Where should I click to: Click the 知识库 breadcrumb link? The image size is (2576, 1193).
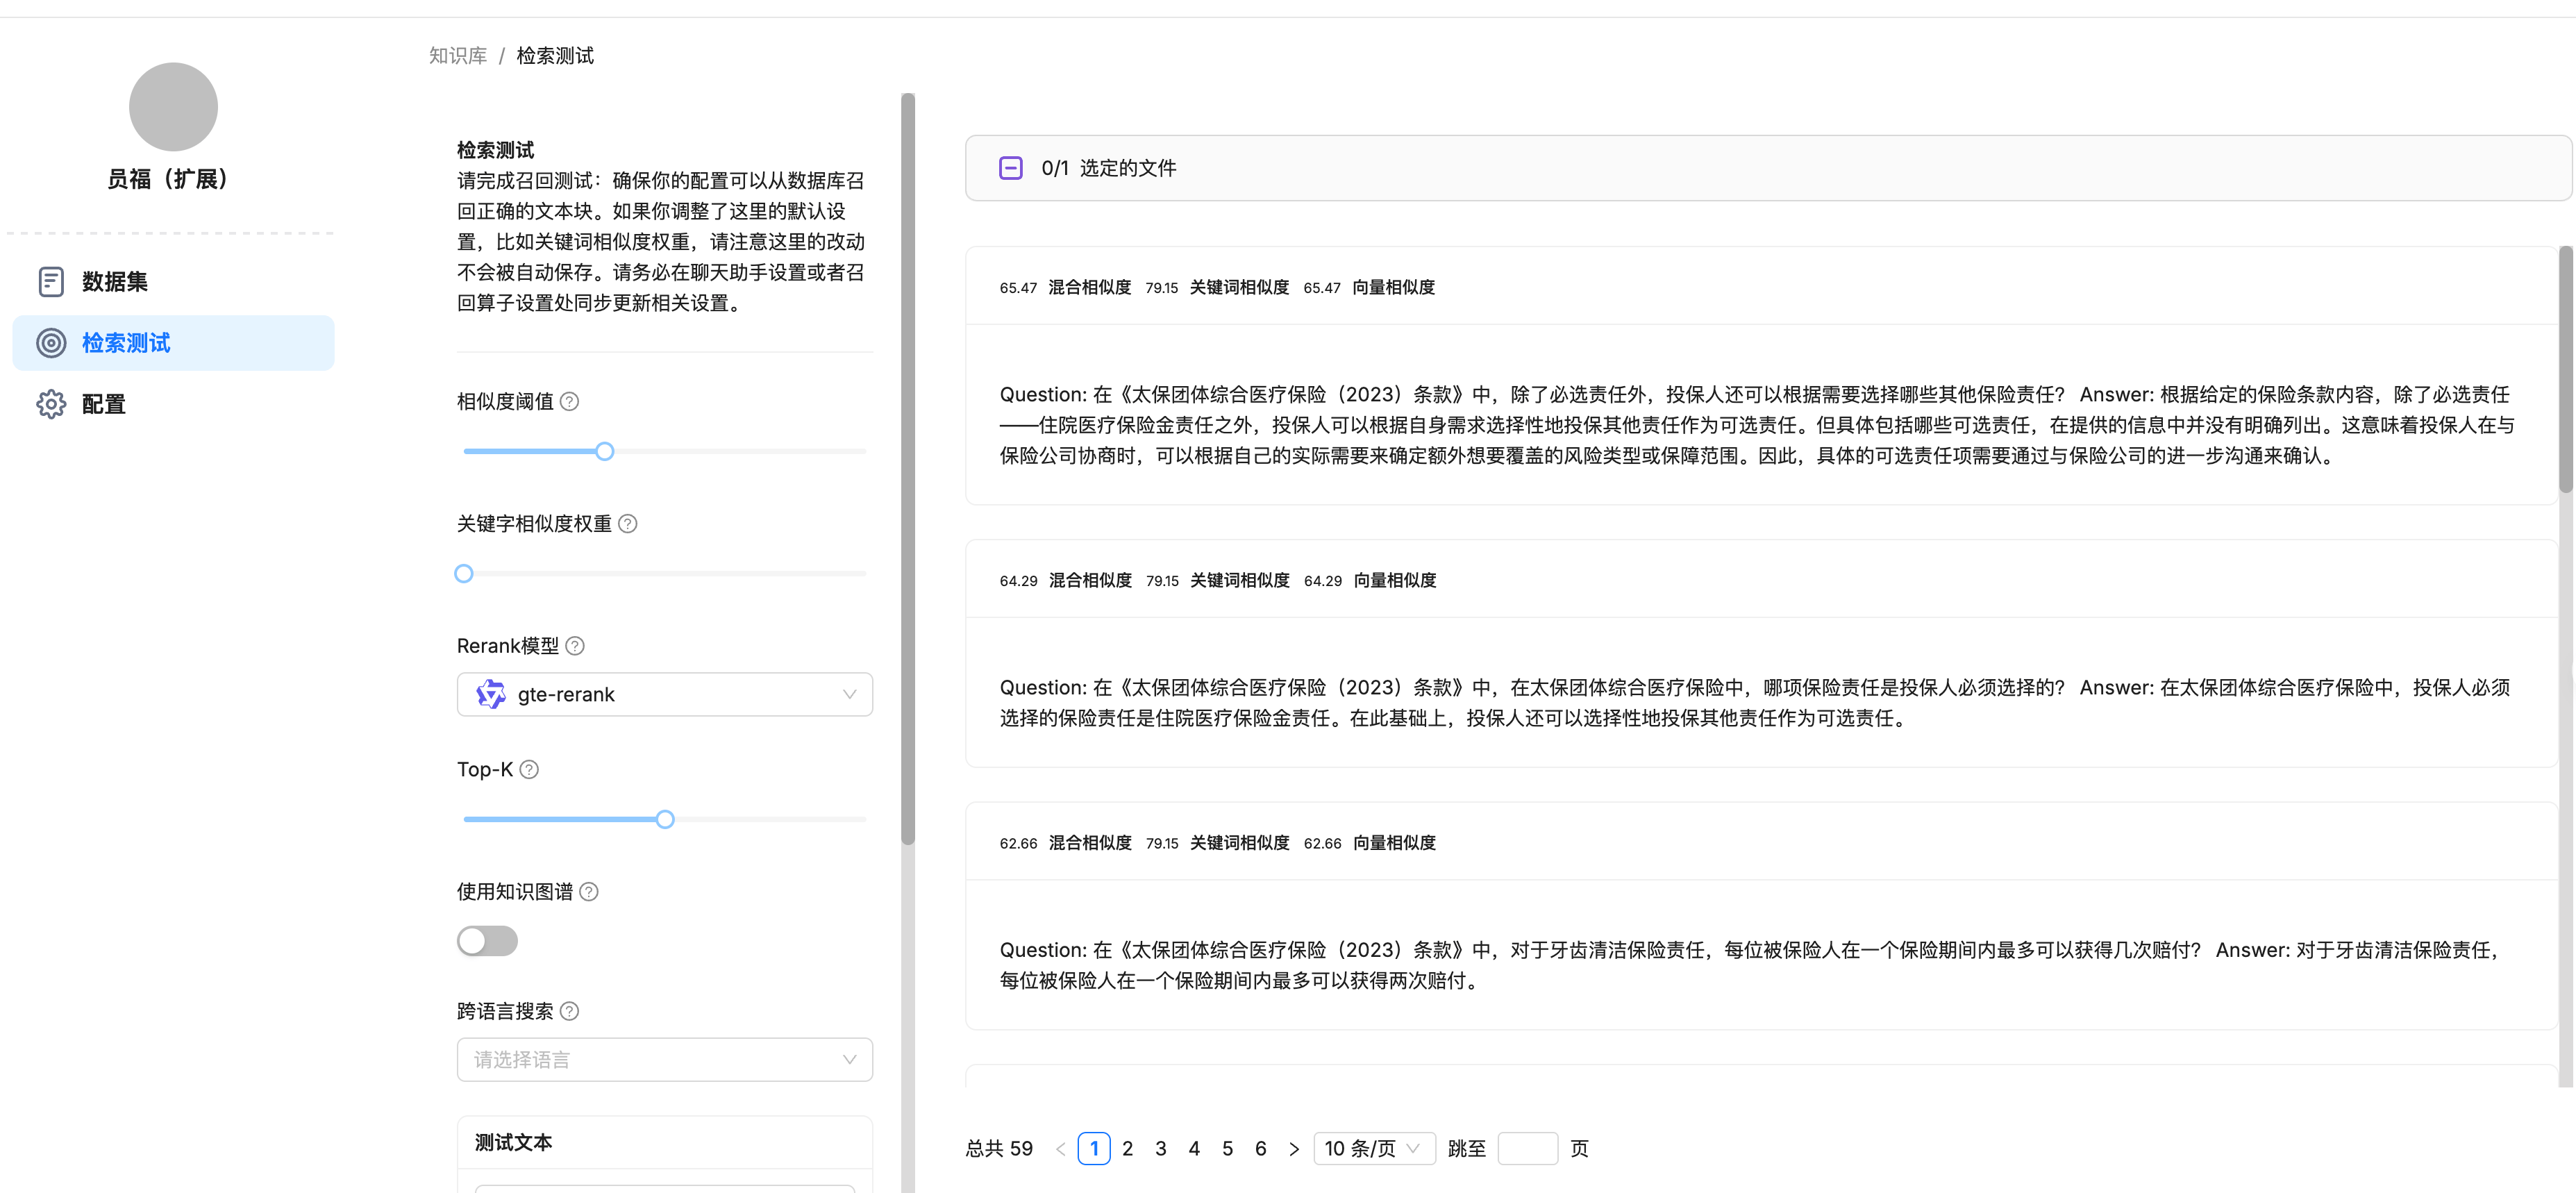(x=457, y=55)
